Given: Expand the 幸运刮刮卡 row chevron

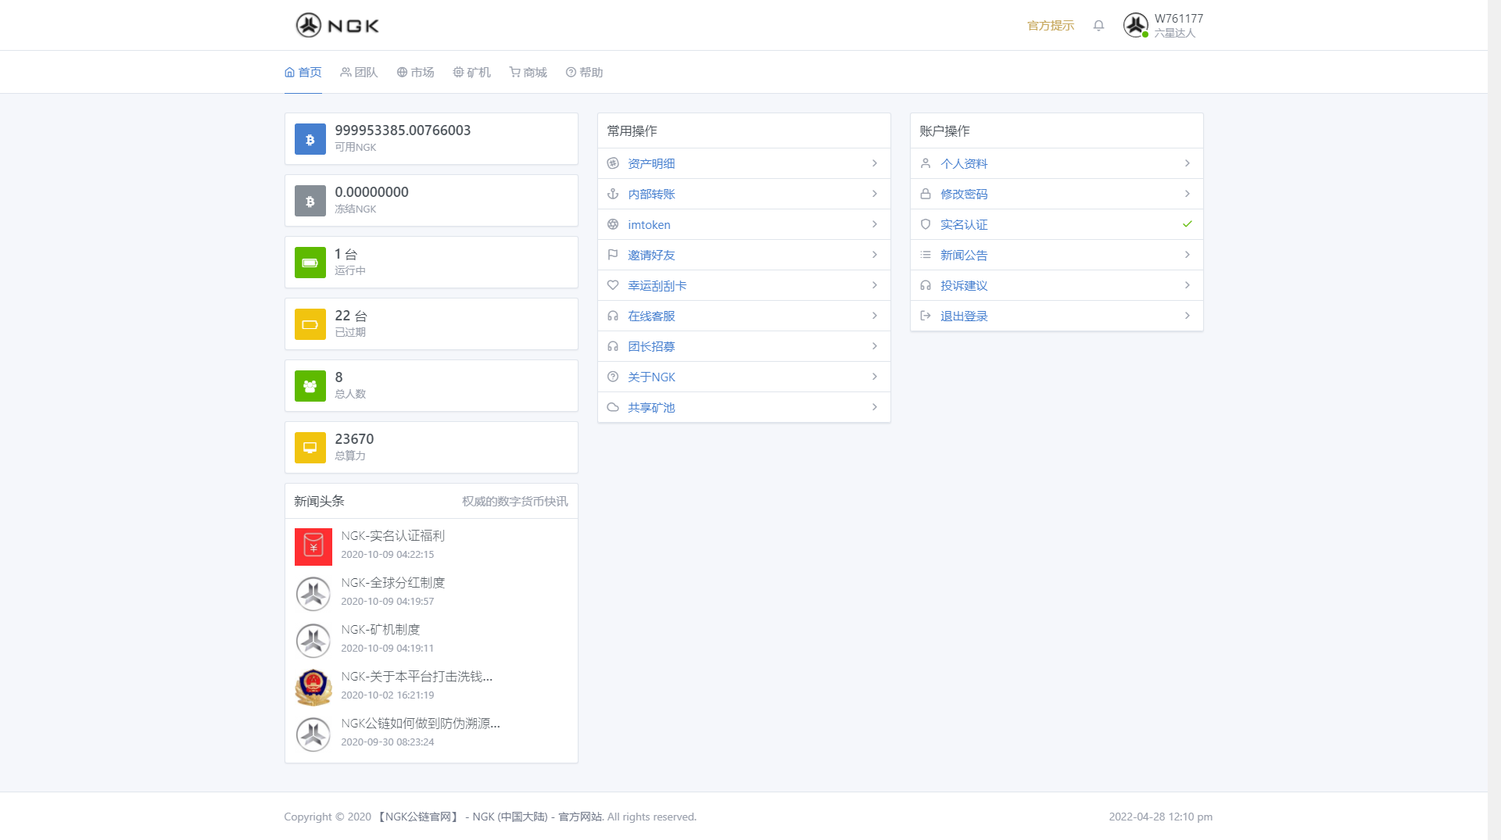Looking at the screenshot, I should (x=875, y=285).
